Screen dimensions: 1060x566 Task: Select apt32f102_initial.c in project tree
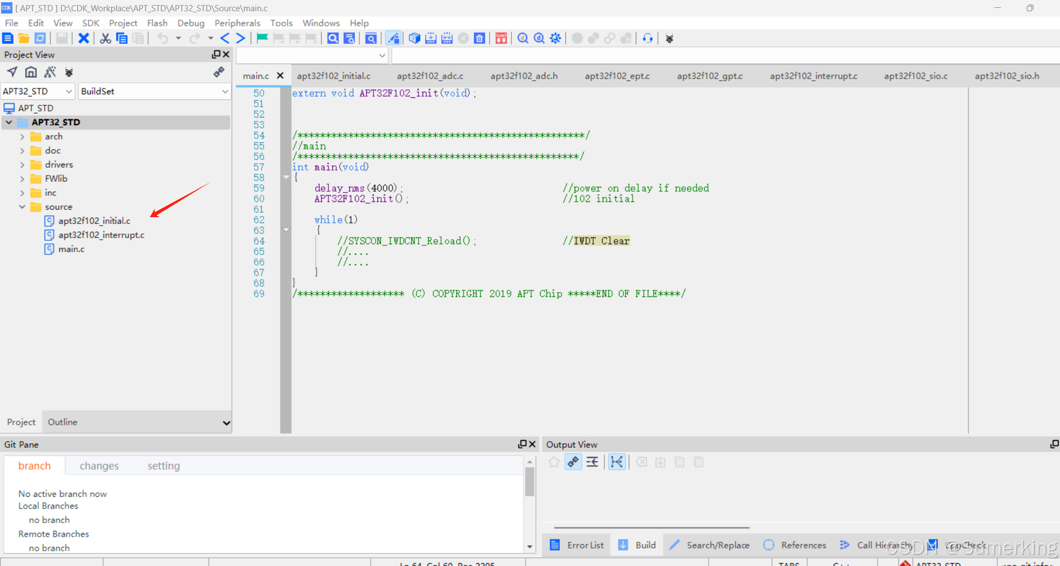(94, 221)
